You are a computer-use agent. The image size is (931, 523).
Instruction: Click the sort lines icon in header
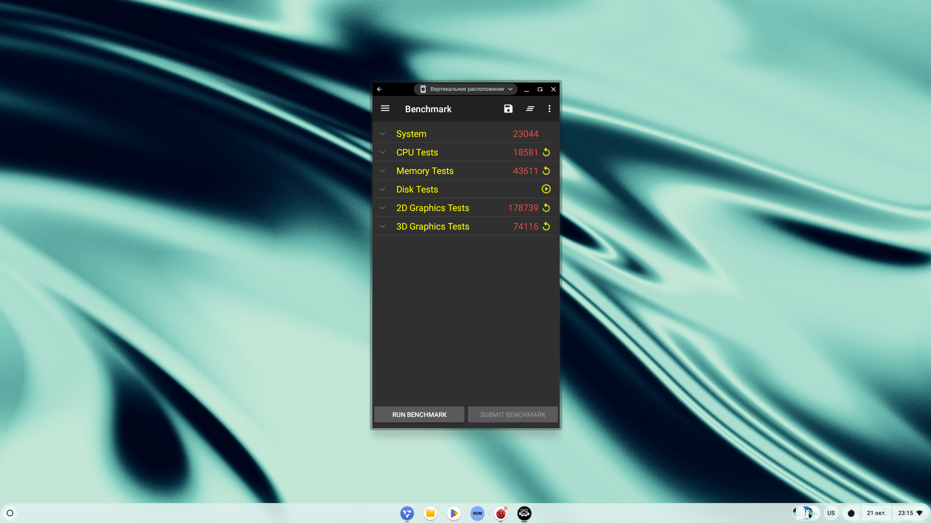530,109
